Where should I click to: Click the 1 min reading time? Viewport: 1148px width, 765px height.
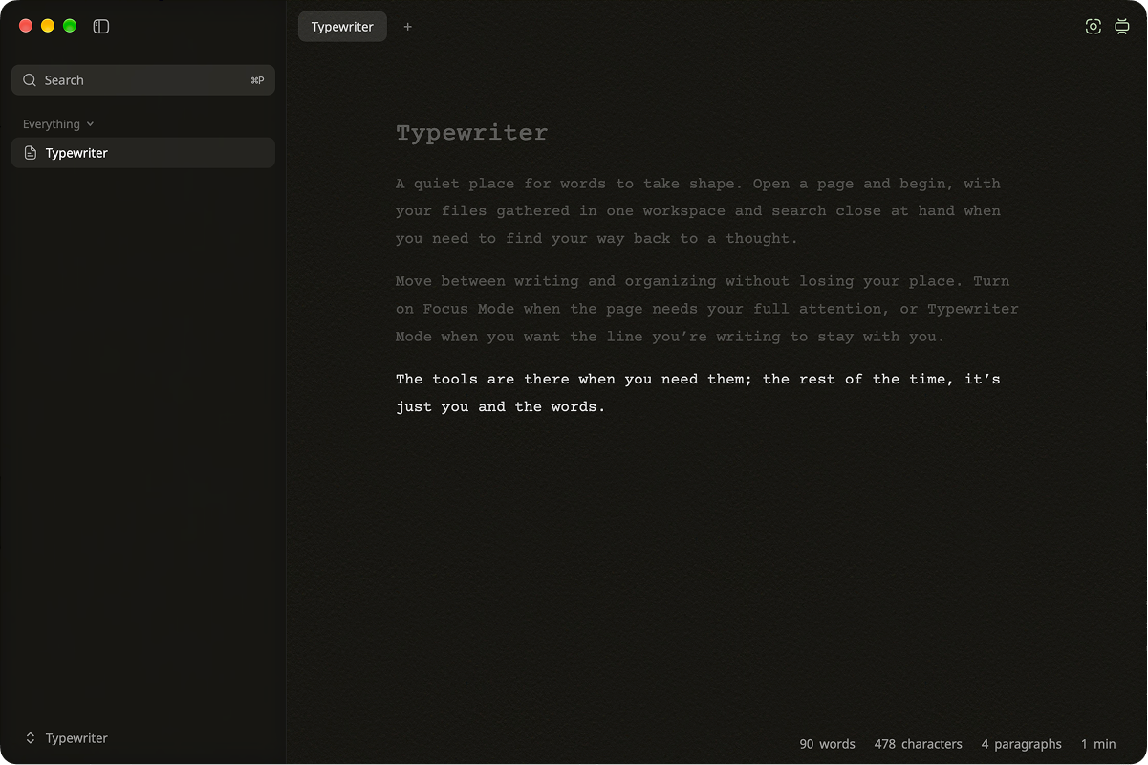pyautogui.click(x=1098, y=744)
